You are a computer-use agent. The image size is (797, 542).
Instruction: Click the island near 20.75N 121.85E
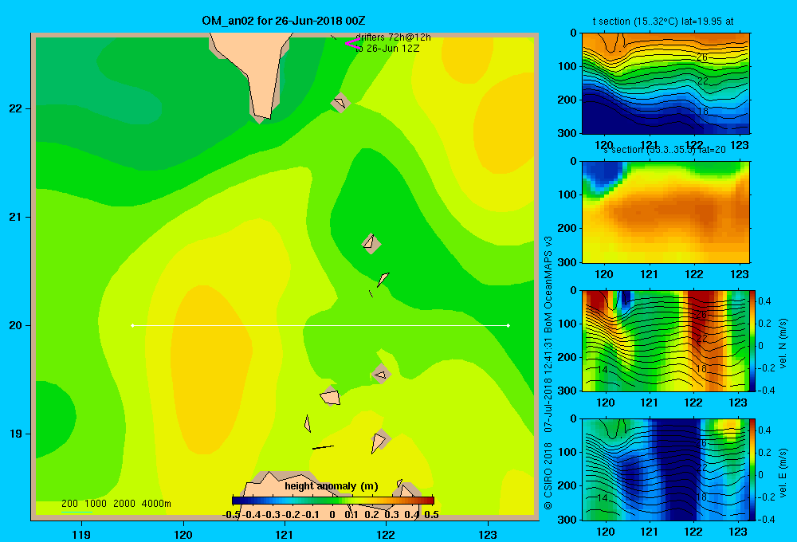[371, 243]
